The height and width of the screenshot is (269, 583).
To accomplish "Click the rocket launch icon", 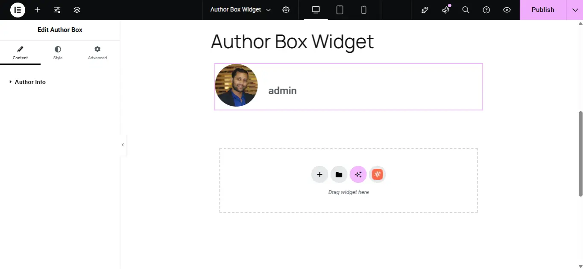I will pyautogui.click(x=425, y=10).
